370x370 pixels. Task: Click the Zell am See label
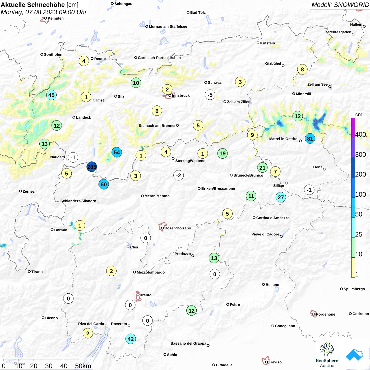click(317, 84)
